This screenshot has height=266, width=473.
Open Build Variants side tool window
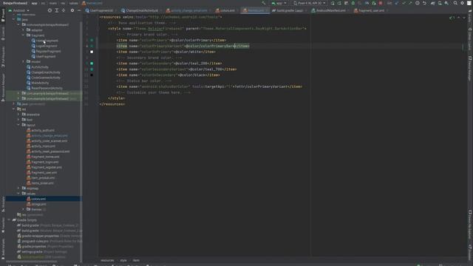[x=3, y=248]
